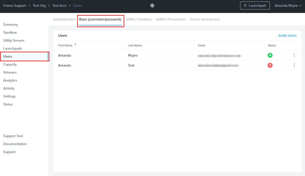The image size is (305, 176).
Task: Open the SAML2 Providers tab
Action: click(139, 19)
